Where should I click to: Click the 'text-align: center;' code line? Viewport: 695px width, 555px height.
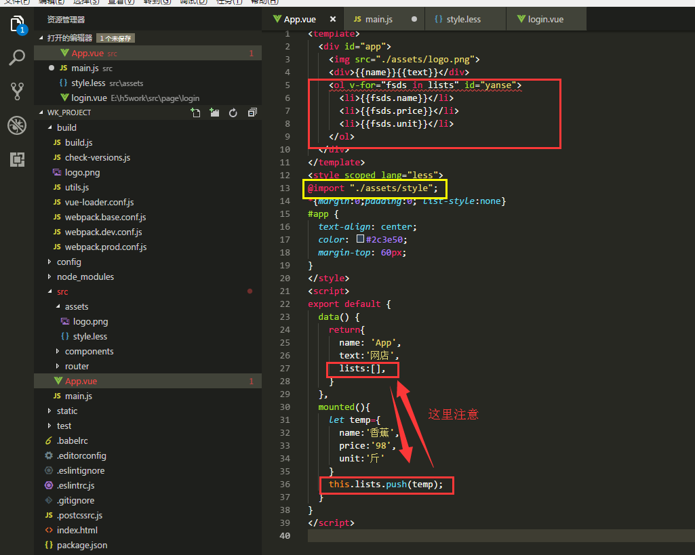[x=368, y=227]
